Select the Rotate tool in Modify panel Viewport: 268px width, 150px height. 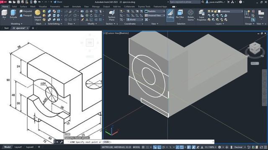pos(91,15)
